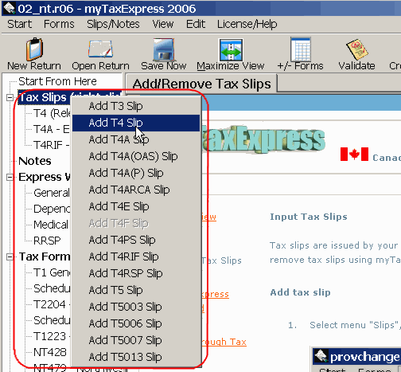Select the Add/Remove Tax Slips tab
This screenshot has width=401, height=372.
(201, 84)
